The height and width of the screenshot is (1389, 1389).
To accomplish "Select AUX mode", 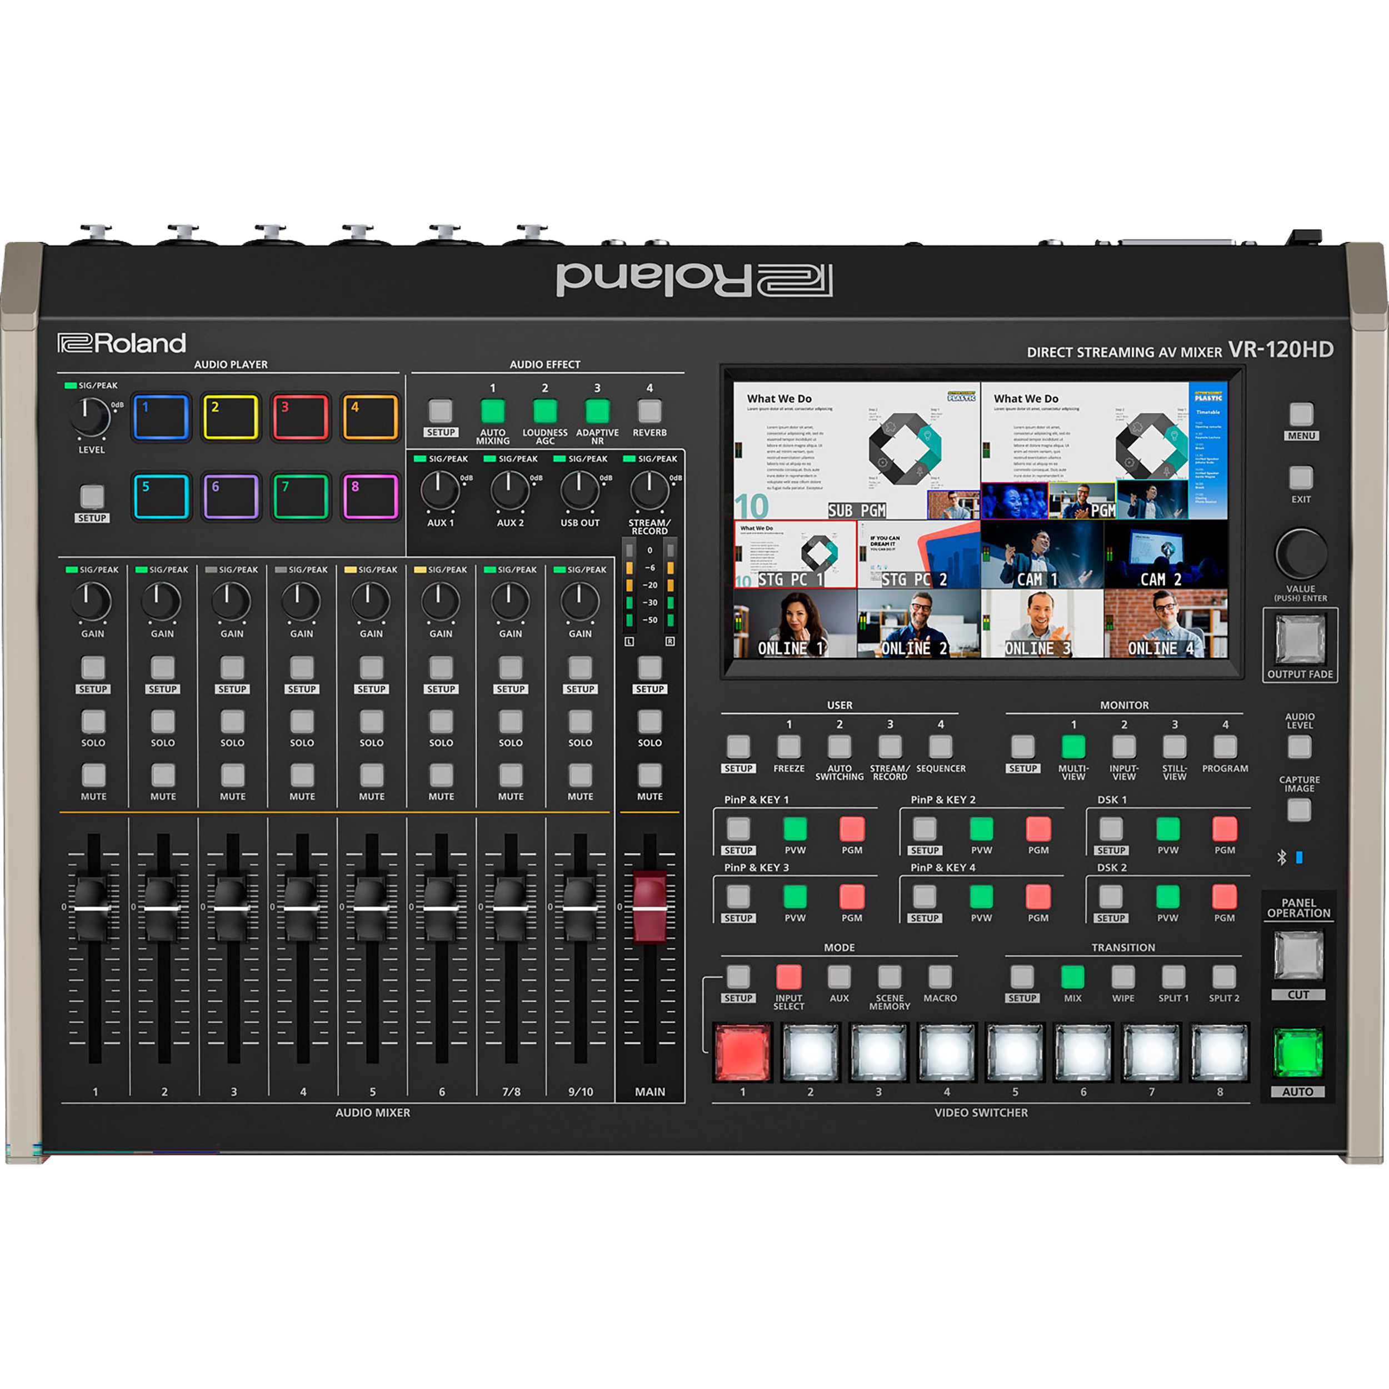I will click(839, 977).
